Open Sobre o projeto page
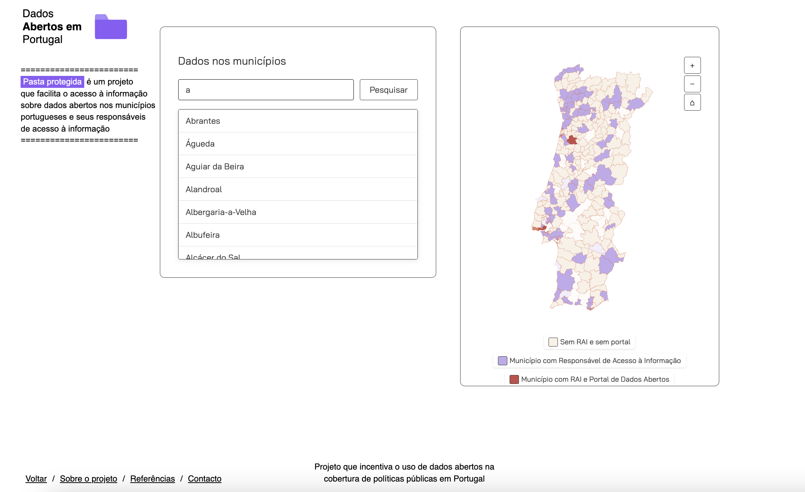 (x=88, y=479)
